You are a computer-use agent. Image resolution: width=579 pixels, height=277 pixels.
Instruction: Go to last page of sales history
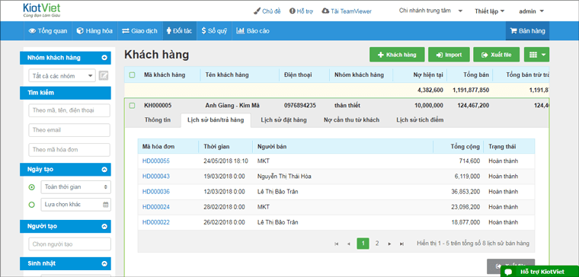401,244
